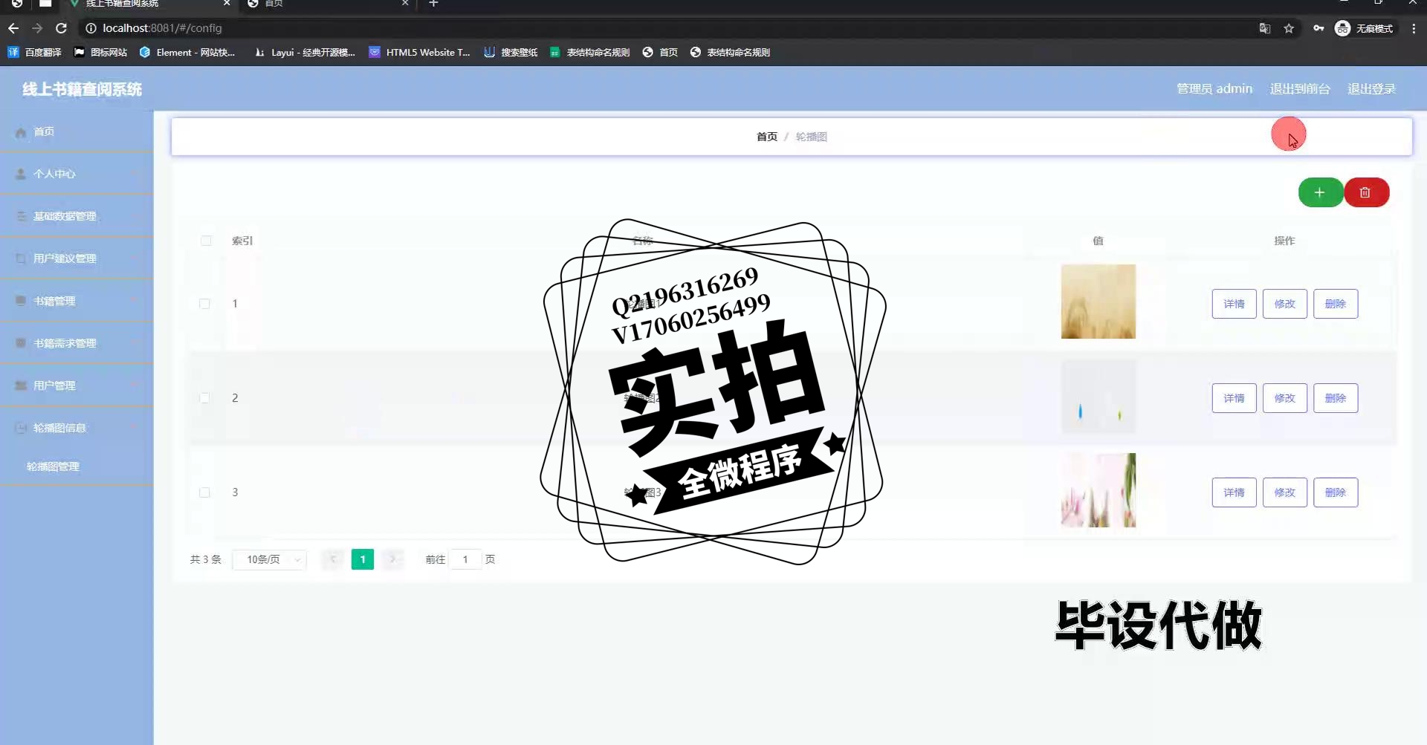Click previous page arrow in pagination

tap(333, 559)
